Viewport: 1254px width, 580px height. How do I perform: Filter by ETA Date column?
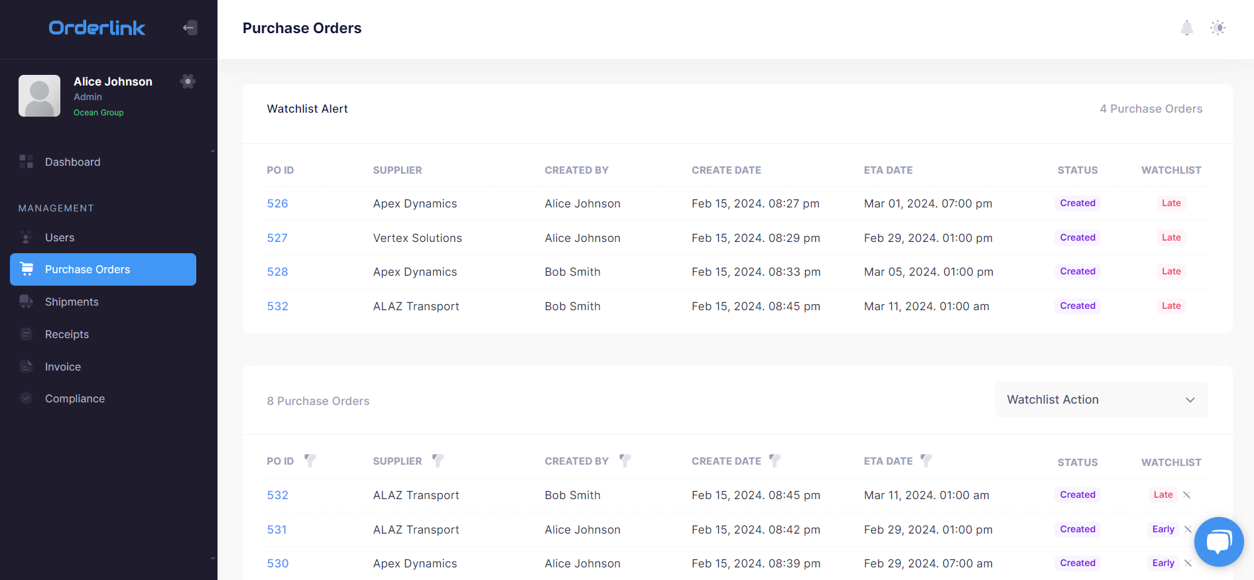(926, 460)
